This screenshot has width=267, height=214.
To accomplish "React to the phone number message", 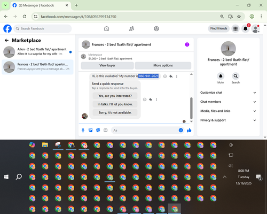I will coord(165,77).
